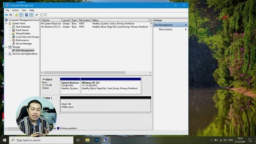Viewport: 256px width, 144px height.
Task: Click the Performance gauge icon
Action: 14,40
